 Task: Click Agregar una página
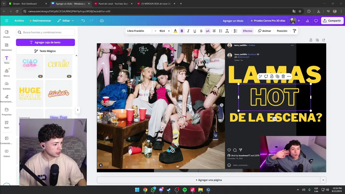[x=209, y=180]
